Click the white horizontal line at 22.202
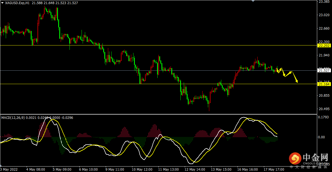The width and height of the screenshot is (332, 172). [x=158, y=45]
